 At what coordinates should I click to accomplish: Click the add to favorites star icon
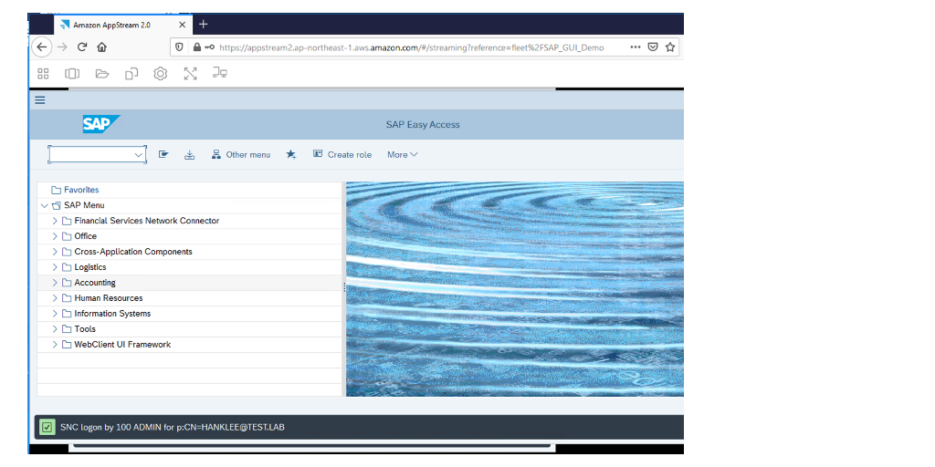(291, 154)
